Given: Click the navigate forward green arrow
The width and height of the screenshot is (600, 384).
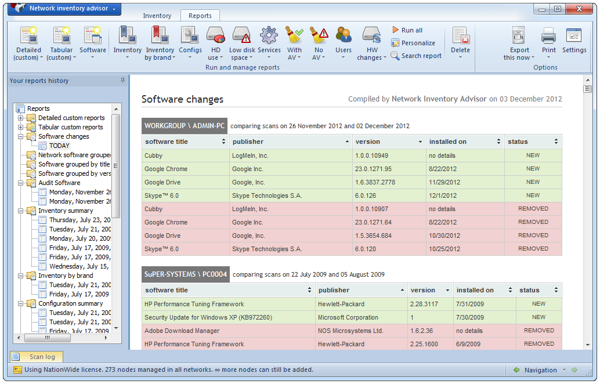Looking at the screenshot, I should 574,370.
